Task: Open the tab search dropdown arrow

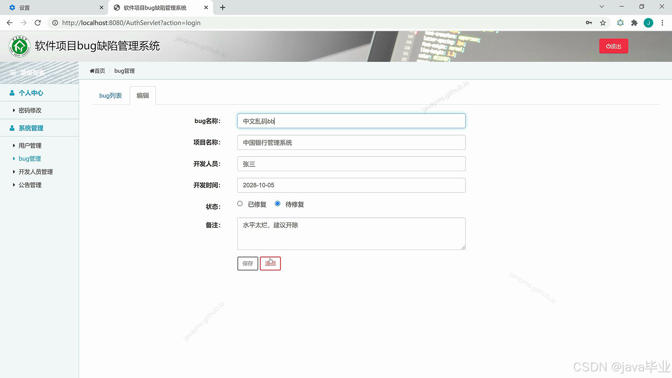Action: pos(602,7)
